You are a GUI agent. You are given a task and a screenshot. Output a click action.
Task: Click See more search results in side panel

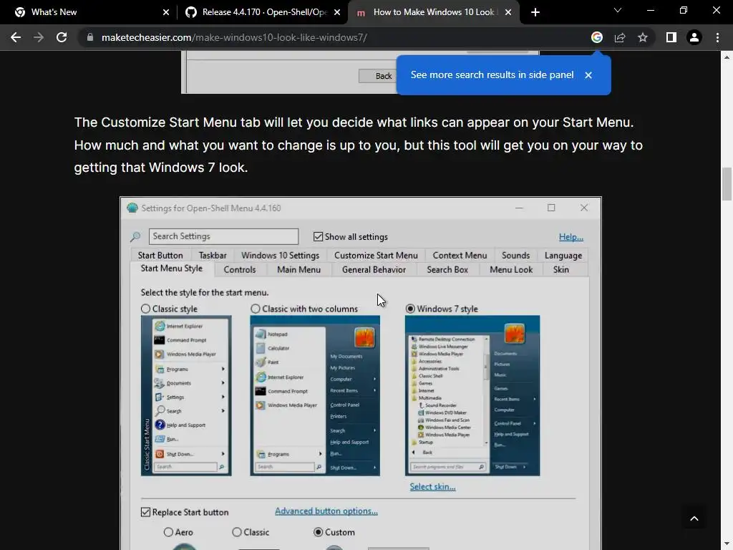(x=492, y=74)
